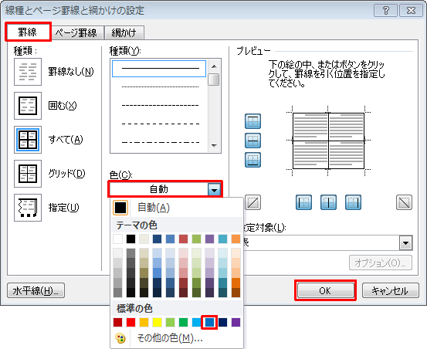Pick the standard red color swatch

pos(130,323)
